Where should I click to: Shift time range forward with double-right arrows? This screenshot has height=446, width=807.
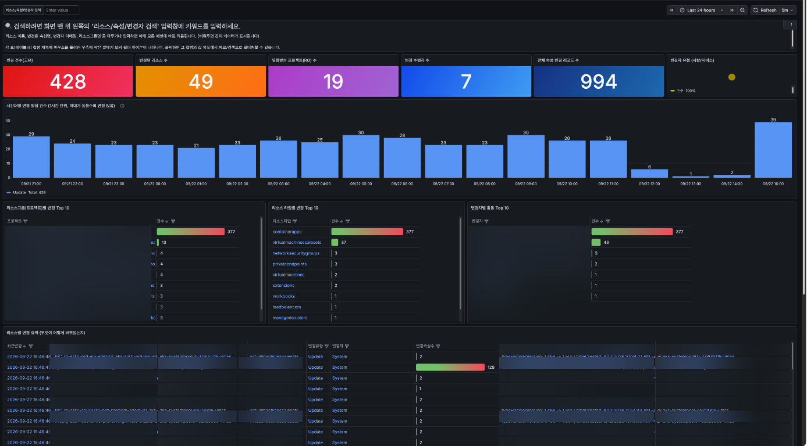pos(733,10)
